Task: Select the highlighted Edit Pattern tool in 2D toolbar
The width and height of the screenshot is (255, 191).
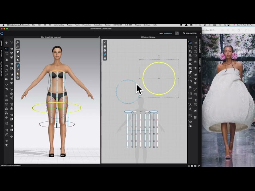Action: click(190, 43)
